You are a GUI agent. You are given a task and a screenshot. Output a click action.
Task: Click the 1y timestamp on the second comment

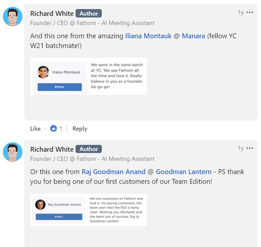241,148
